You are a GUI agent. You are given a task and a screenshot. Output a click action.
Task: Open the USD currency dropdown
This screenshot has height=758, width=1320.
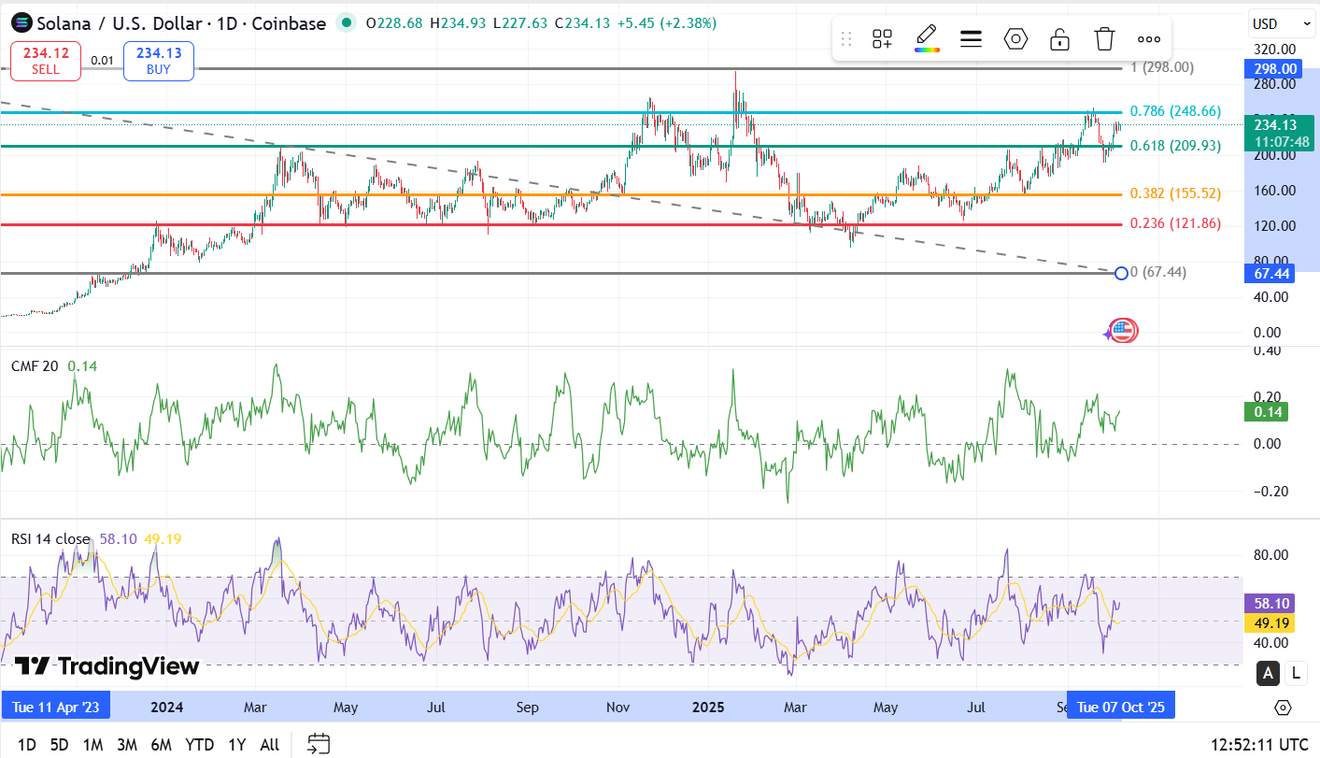(1282, 22)
